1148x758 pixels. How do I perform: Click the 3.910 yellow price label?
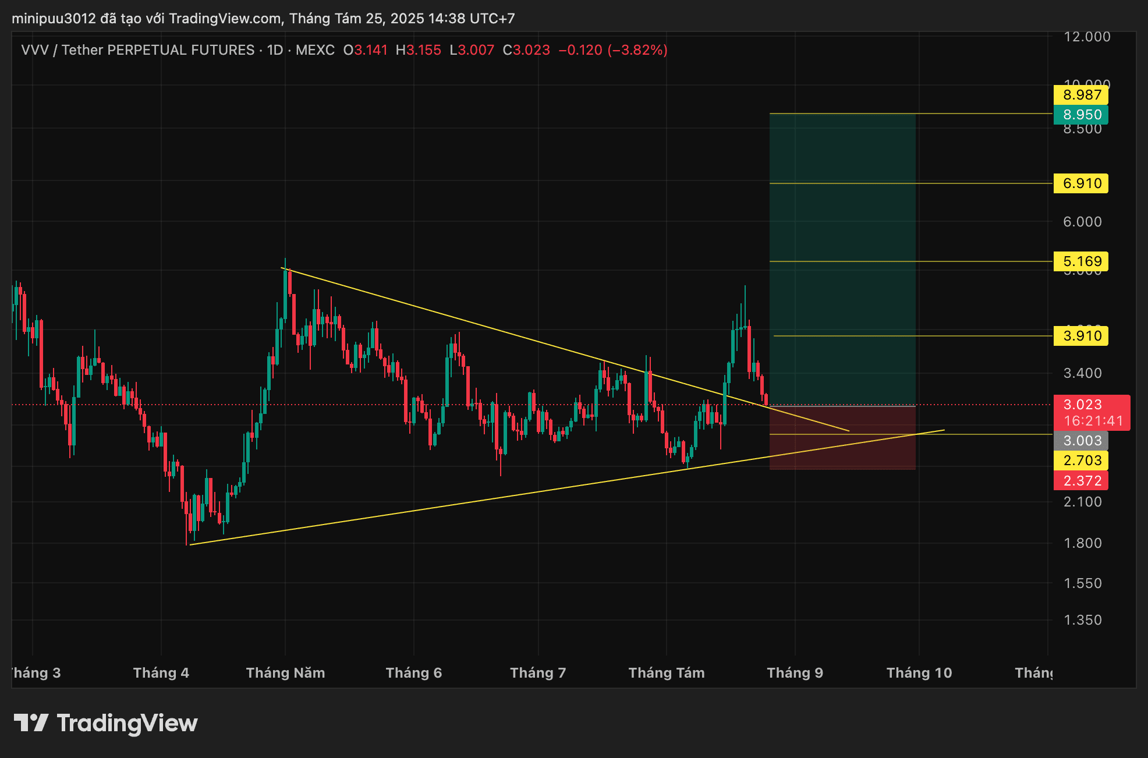[1081, 336]
